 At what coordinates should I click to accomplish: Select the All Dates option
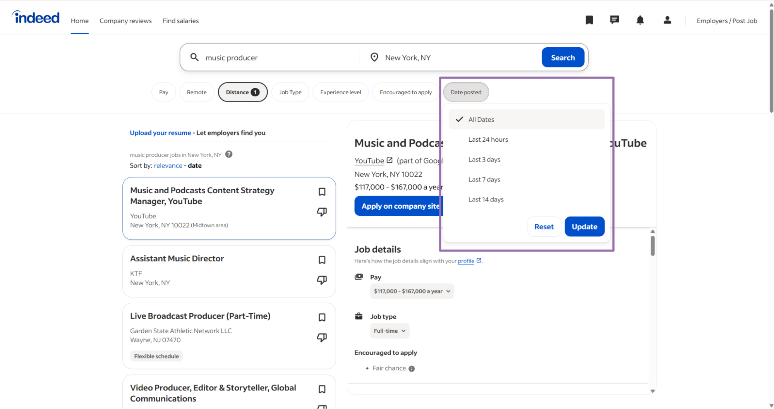(526, 119)
